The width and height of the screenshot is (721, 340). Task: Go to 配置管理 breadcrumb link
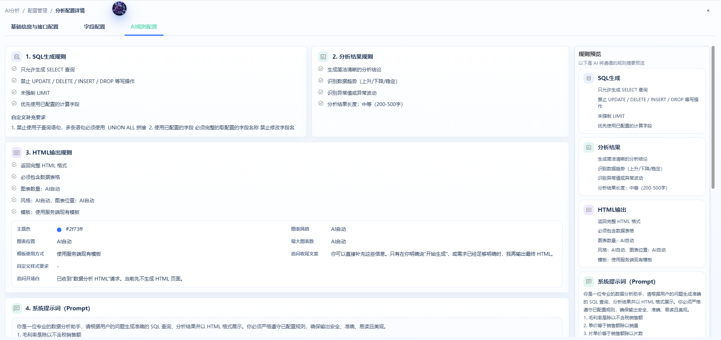[37, 11]
